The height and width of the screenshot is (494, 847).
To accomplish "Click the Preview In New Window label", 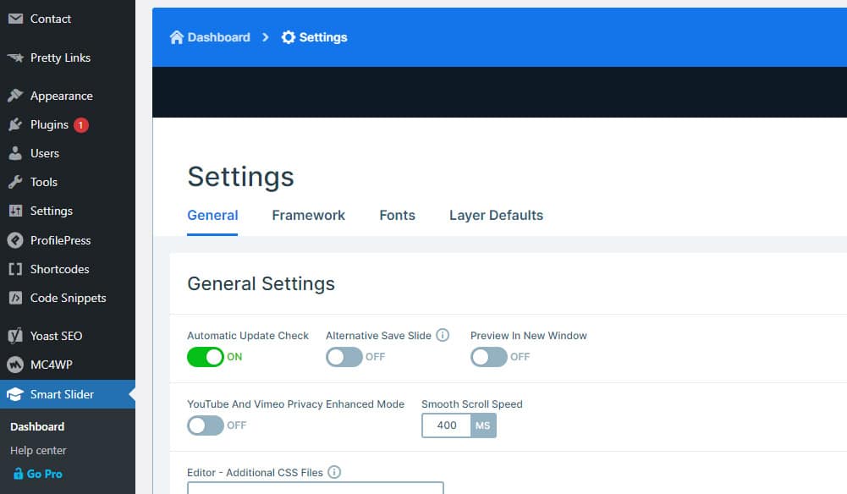I will [x=528, y=335].
